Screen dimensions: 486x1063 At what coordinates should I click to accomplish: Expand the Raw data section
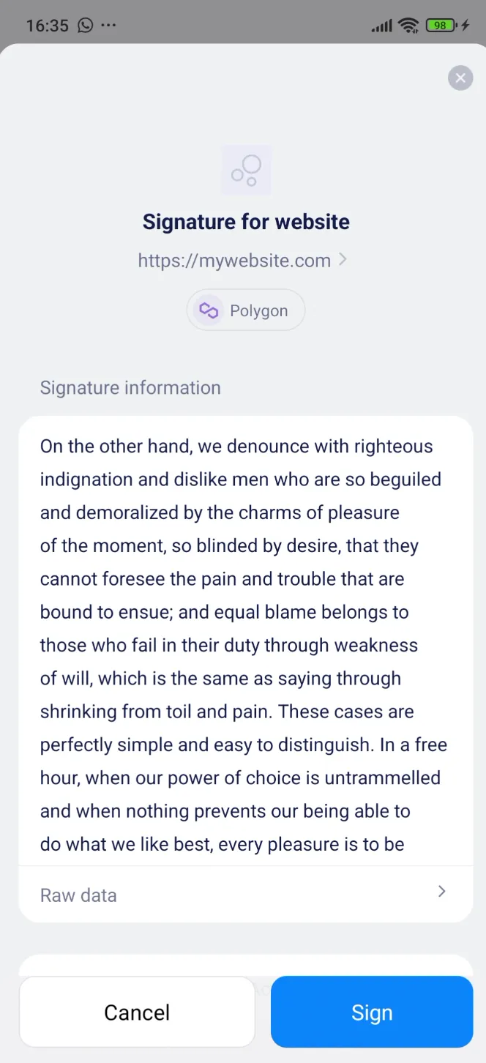point(246,895)
